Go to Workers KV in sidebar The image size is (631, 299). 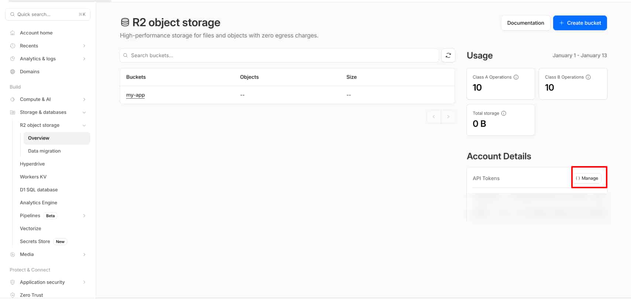pyautogui.click(x=33, y=177)
